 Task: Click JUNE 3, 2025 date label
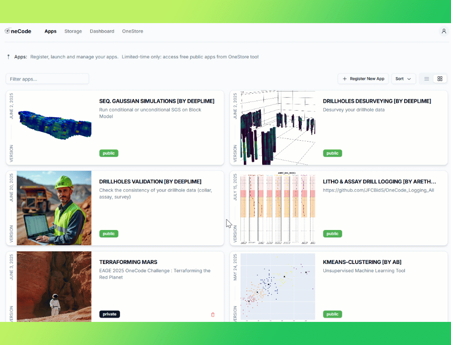coord(11,267)
